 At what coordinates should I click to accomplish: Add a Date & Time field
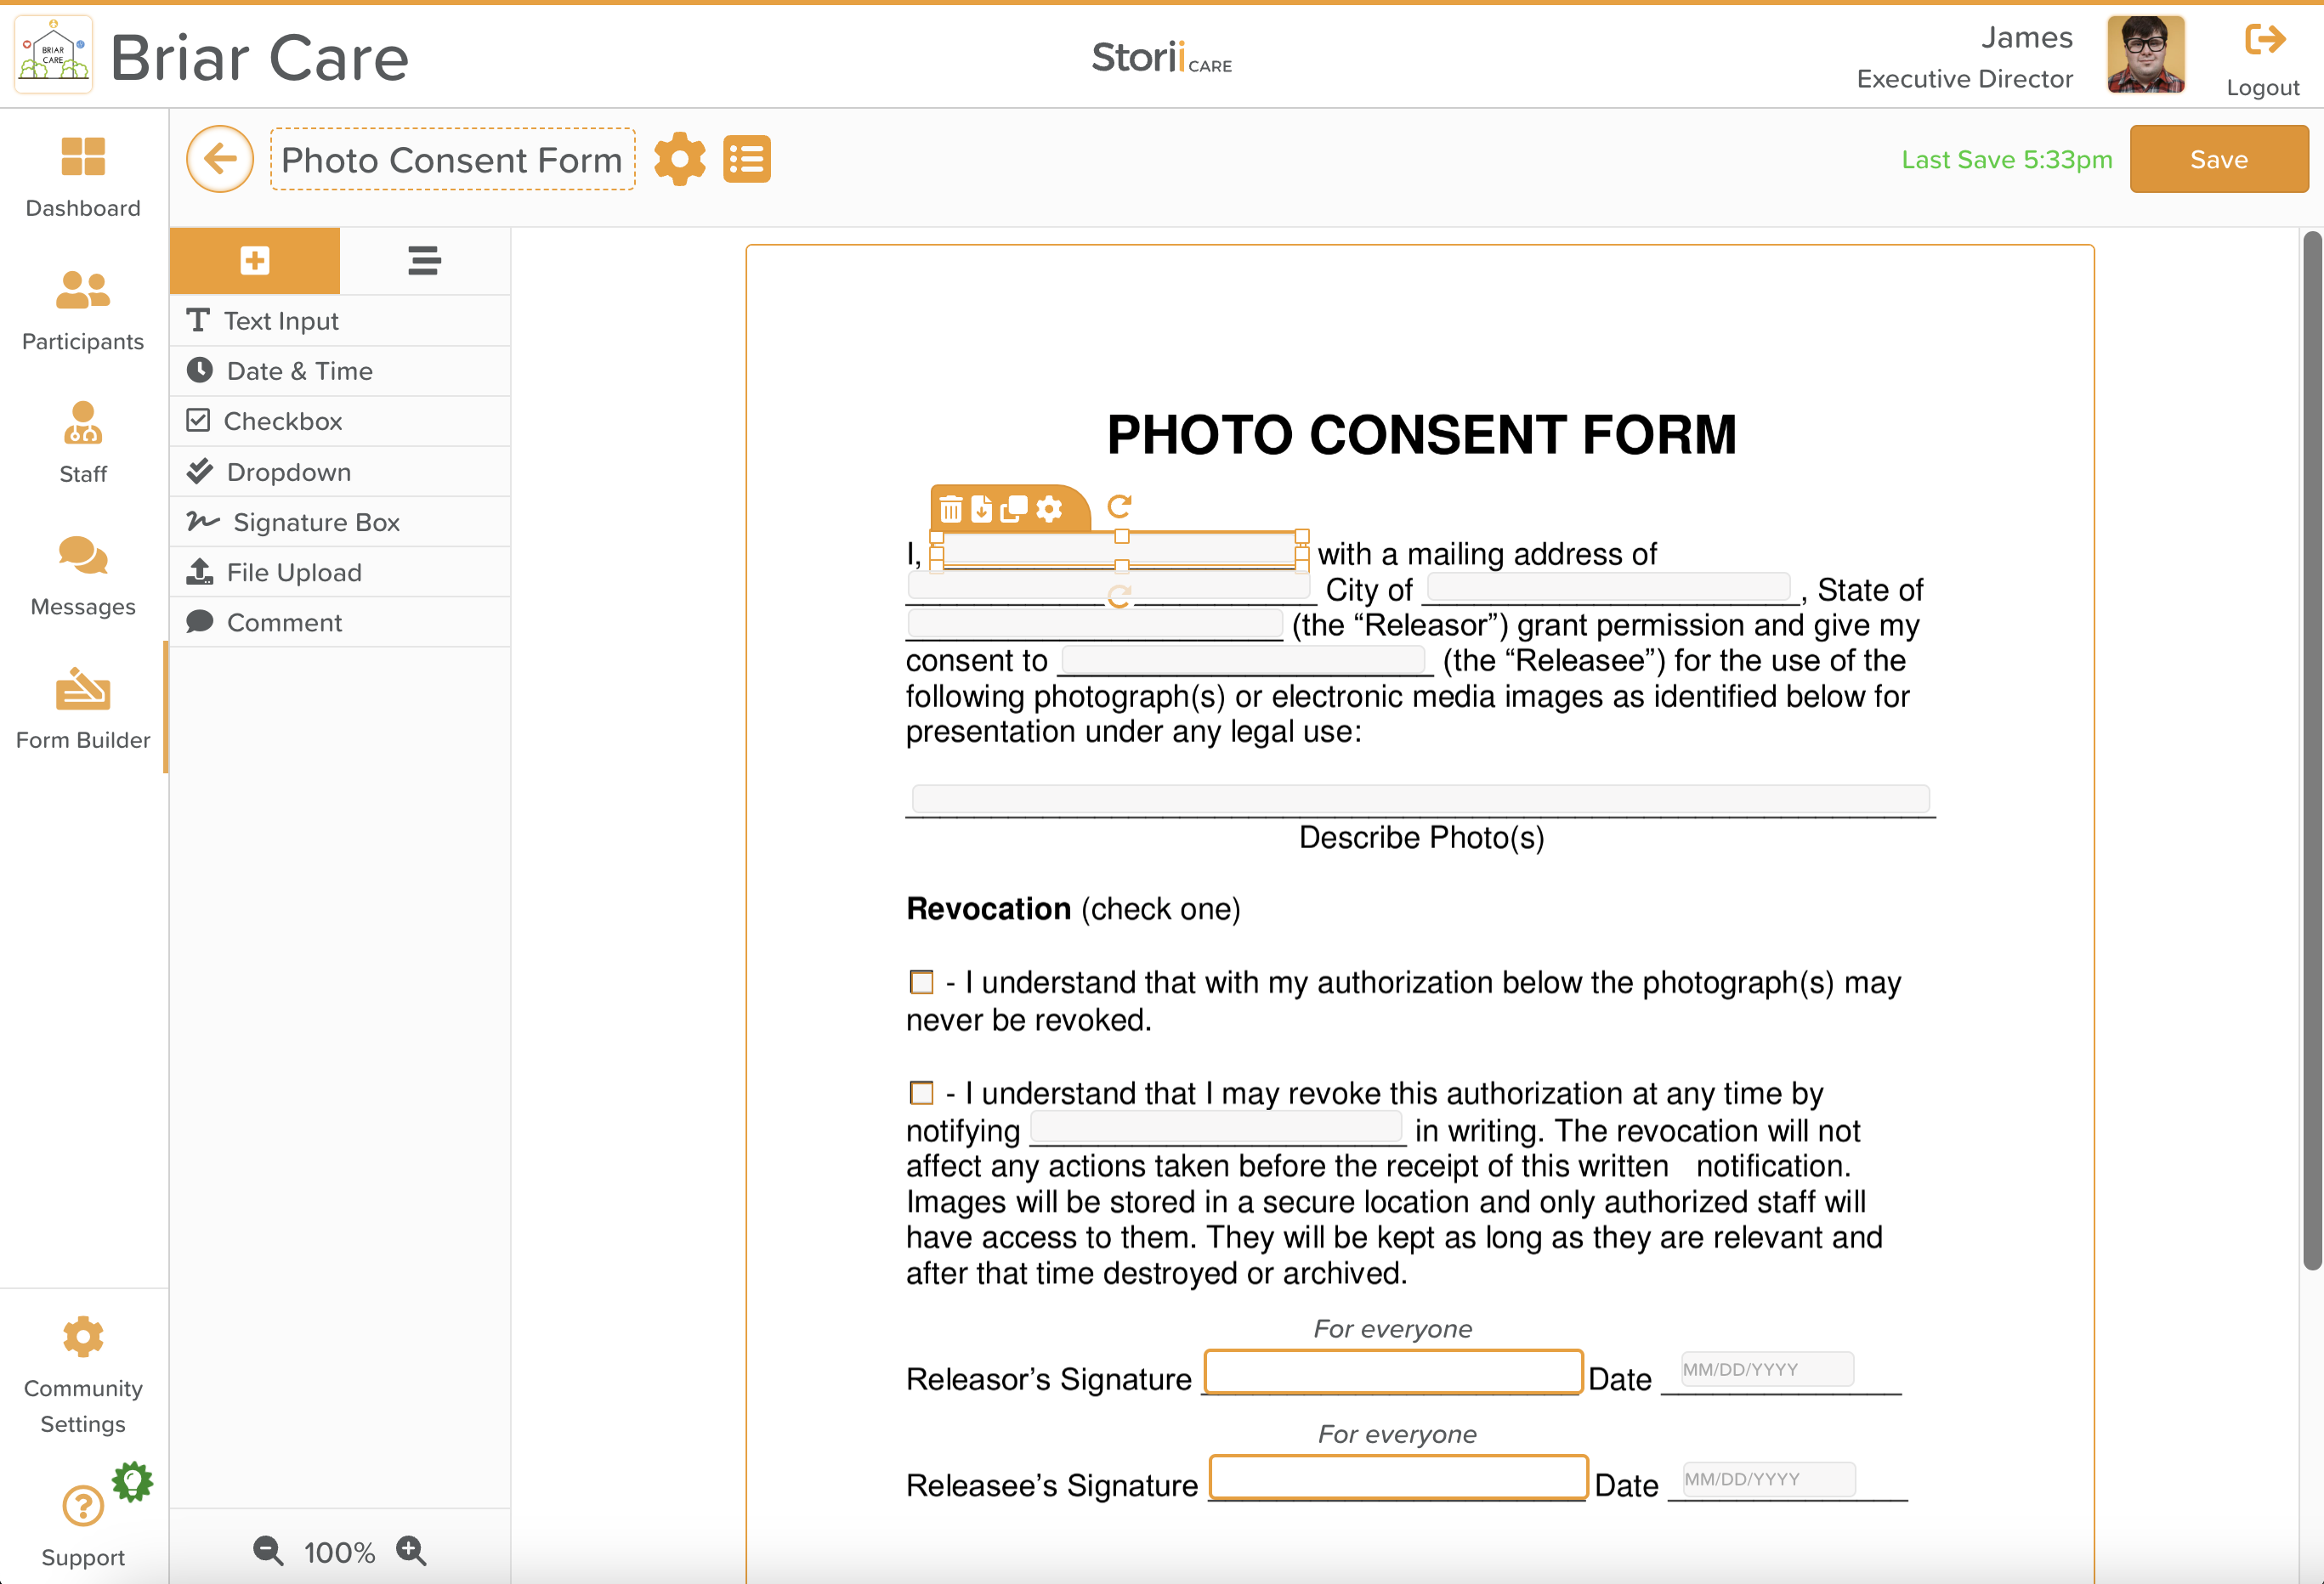pyautogui.click(x=340, y=371)
